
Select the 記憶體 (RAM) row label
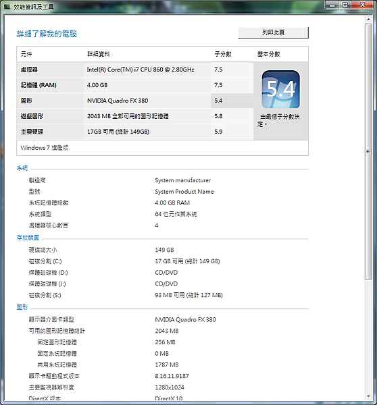coord(39,85)
